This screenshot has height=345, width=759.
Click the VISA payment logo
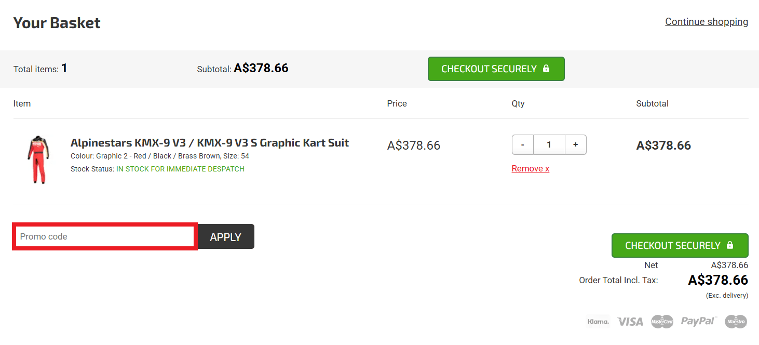point(630,322)
